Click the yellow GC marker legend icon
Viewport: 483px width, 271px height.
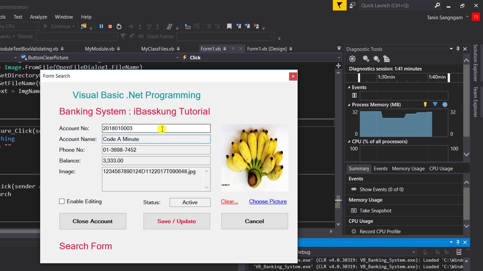(x=425, y=104)
